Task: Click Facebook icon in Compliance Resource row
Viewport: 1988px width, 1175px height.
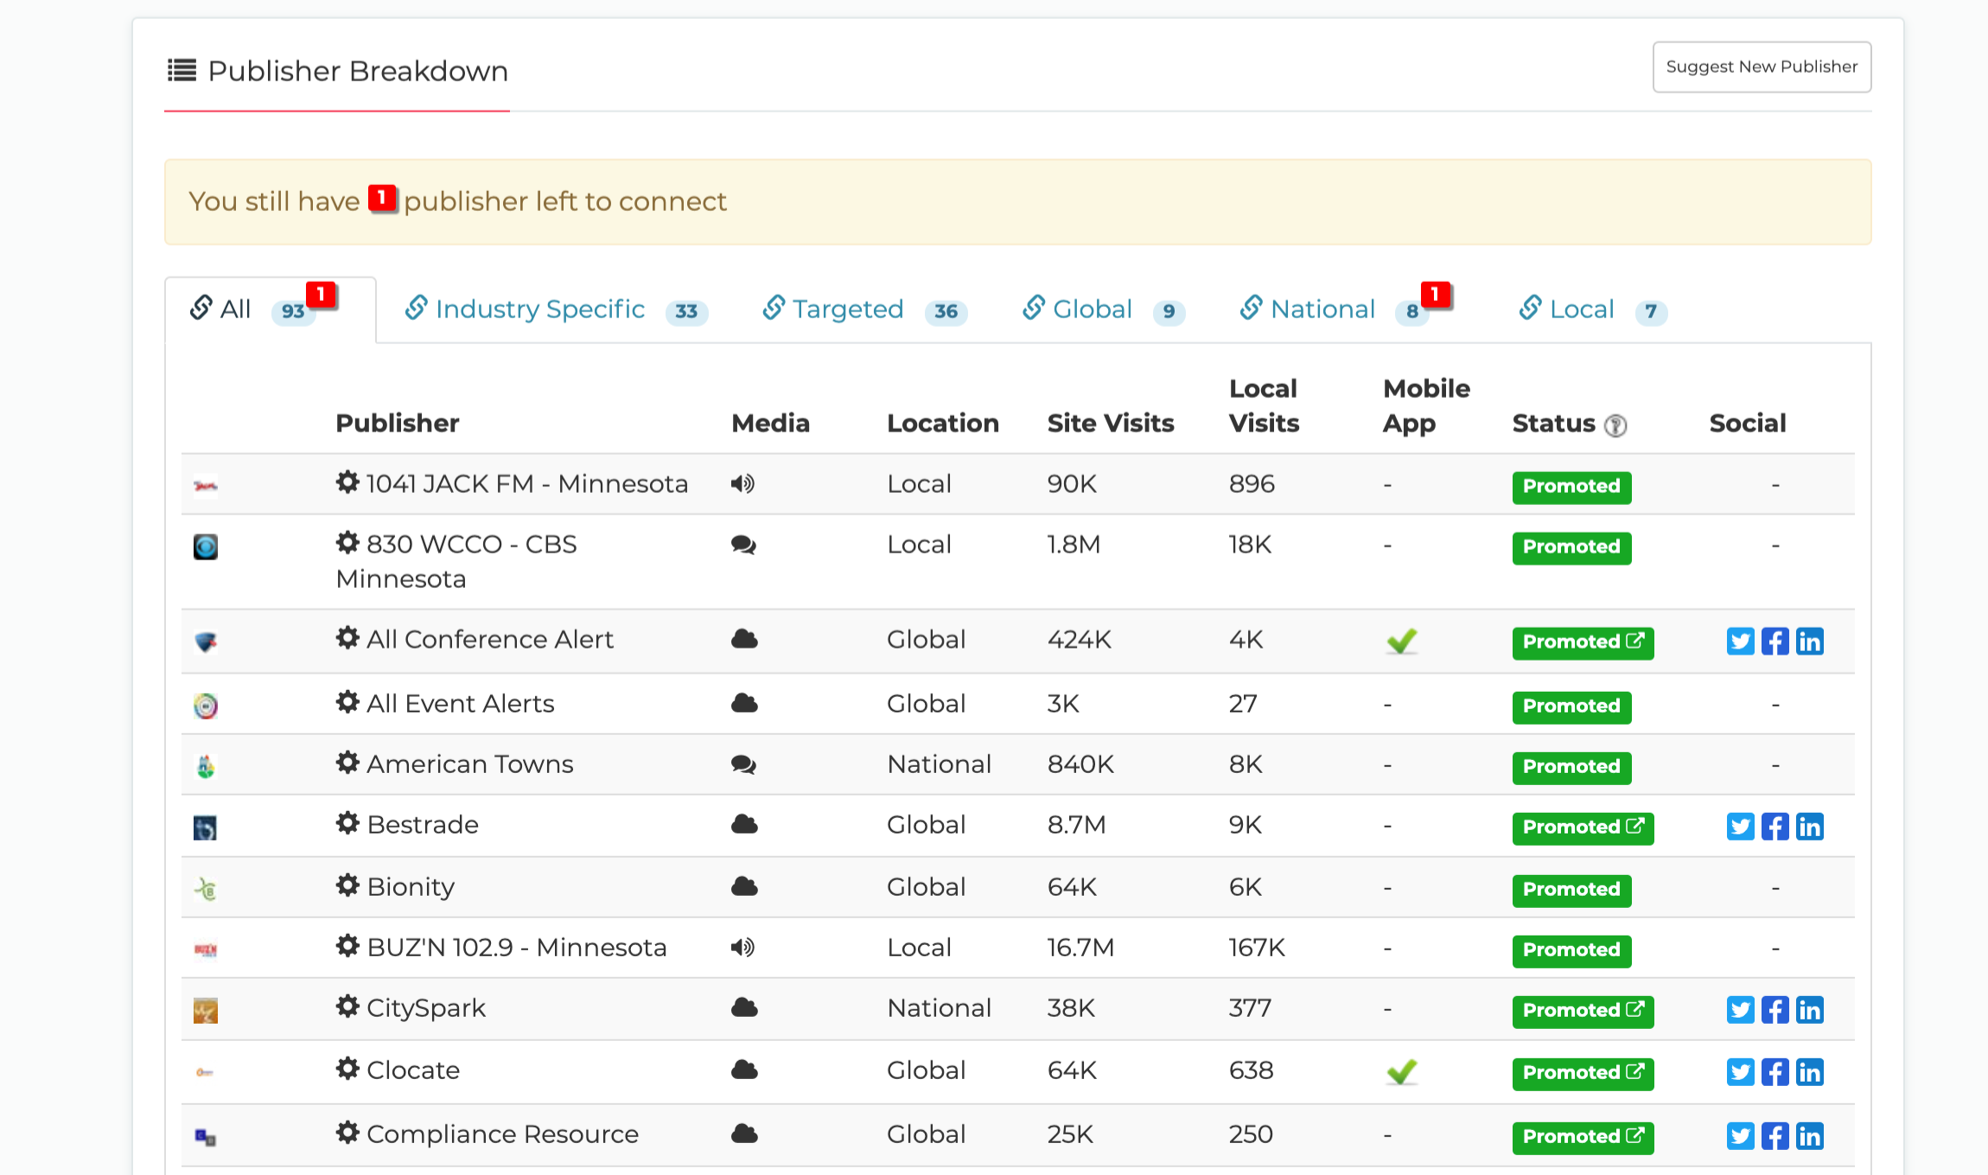Action: click(1775, 1136)
